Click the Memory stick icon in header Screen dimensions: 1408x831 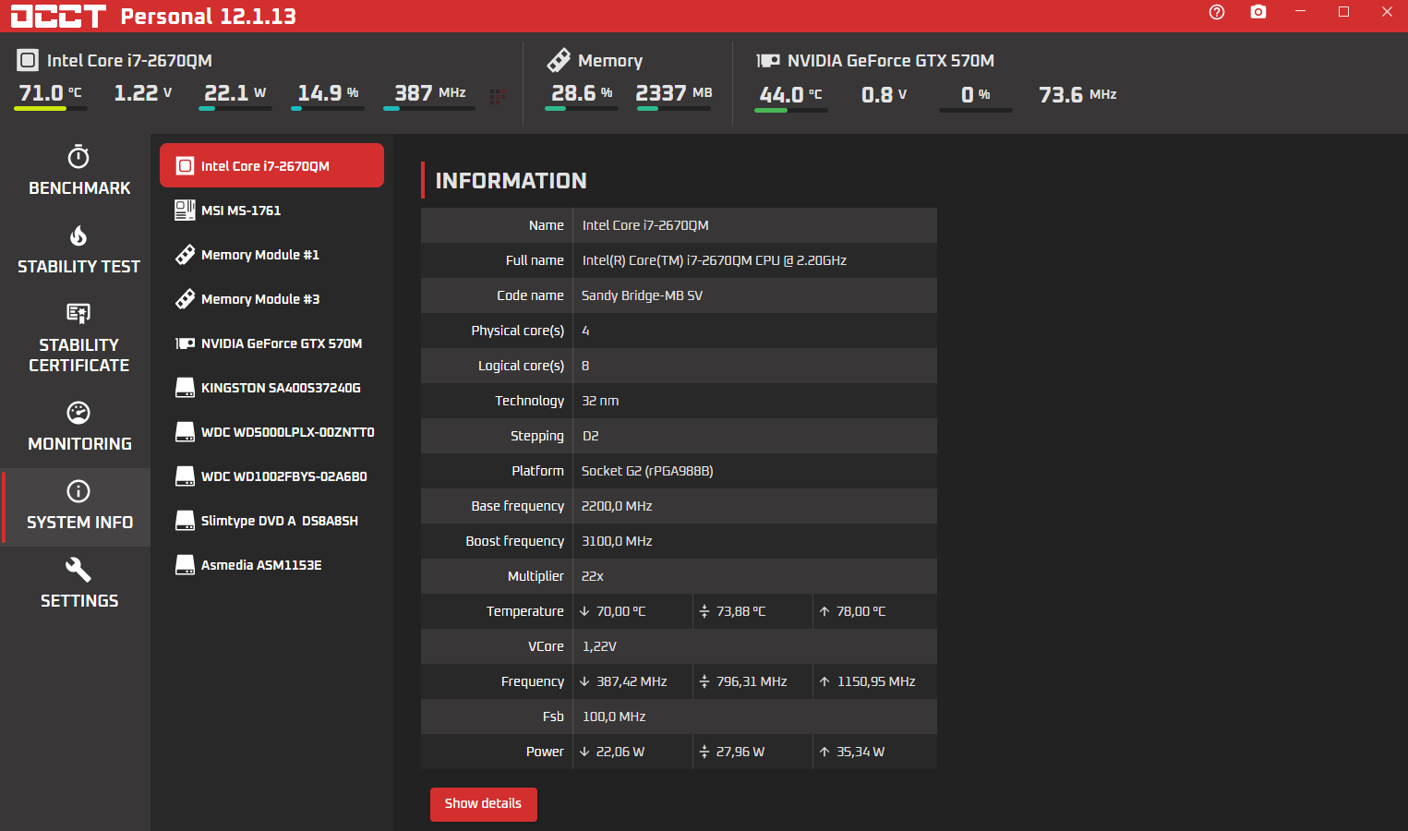coord(559,60)
